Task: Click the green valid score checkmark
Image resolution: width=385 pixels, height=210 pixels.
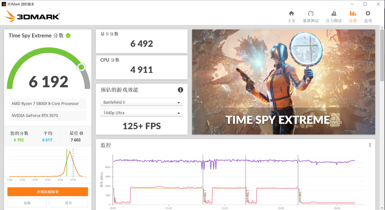Action: [x=68, y=35]
